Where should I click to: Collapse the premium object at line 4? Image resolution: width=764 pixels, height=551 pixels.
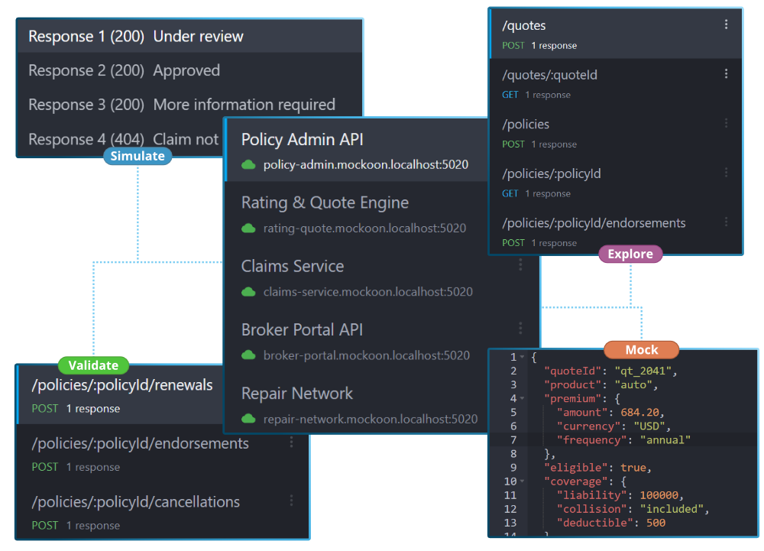click(523, 398)
